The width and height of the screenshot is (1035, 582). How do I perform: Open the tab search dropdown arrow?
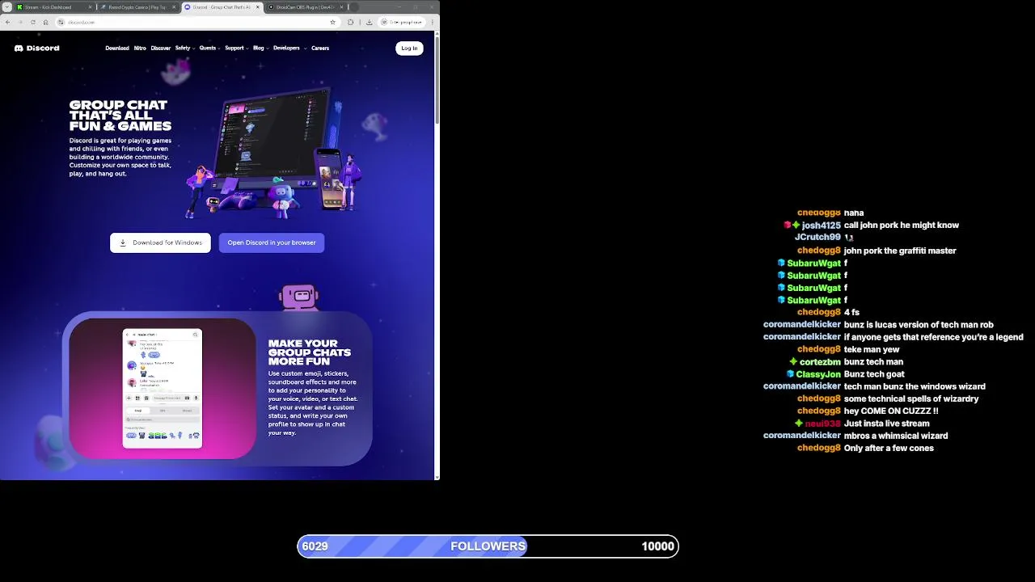coord(7,7)
